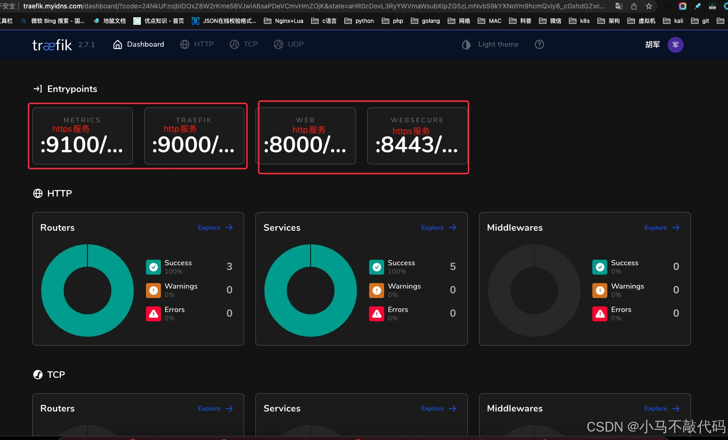This screenshot has height=440, width=728.
Task: Explore TCP Middlewares
Action: 662,408
